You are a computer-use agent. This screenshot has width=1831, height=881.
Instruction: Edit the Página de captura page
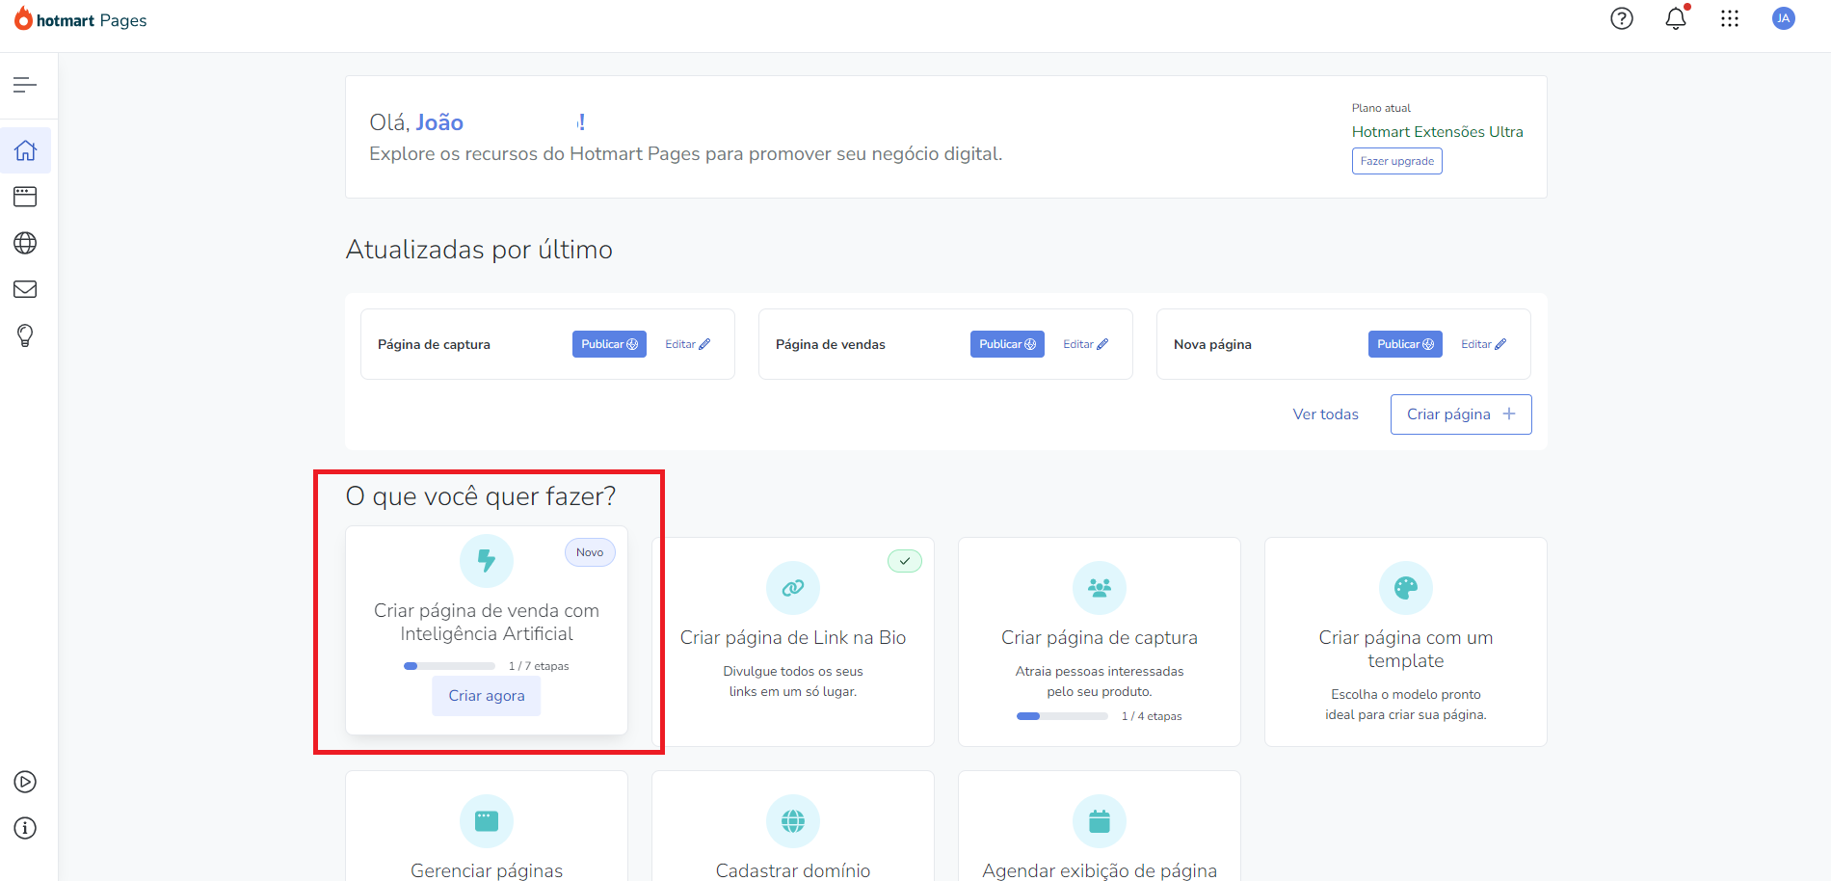pos(687,344)
